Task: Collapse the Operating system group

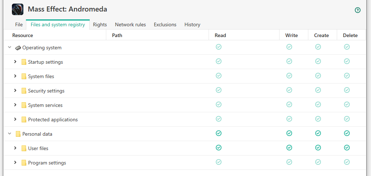Action: (x=10, y=47)
